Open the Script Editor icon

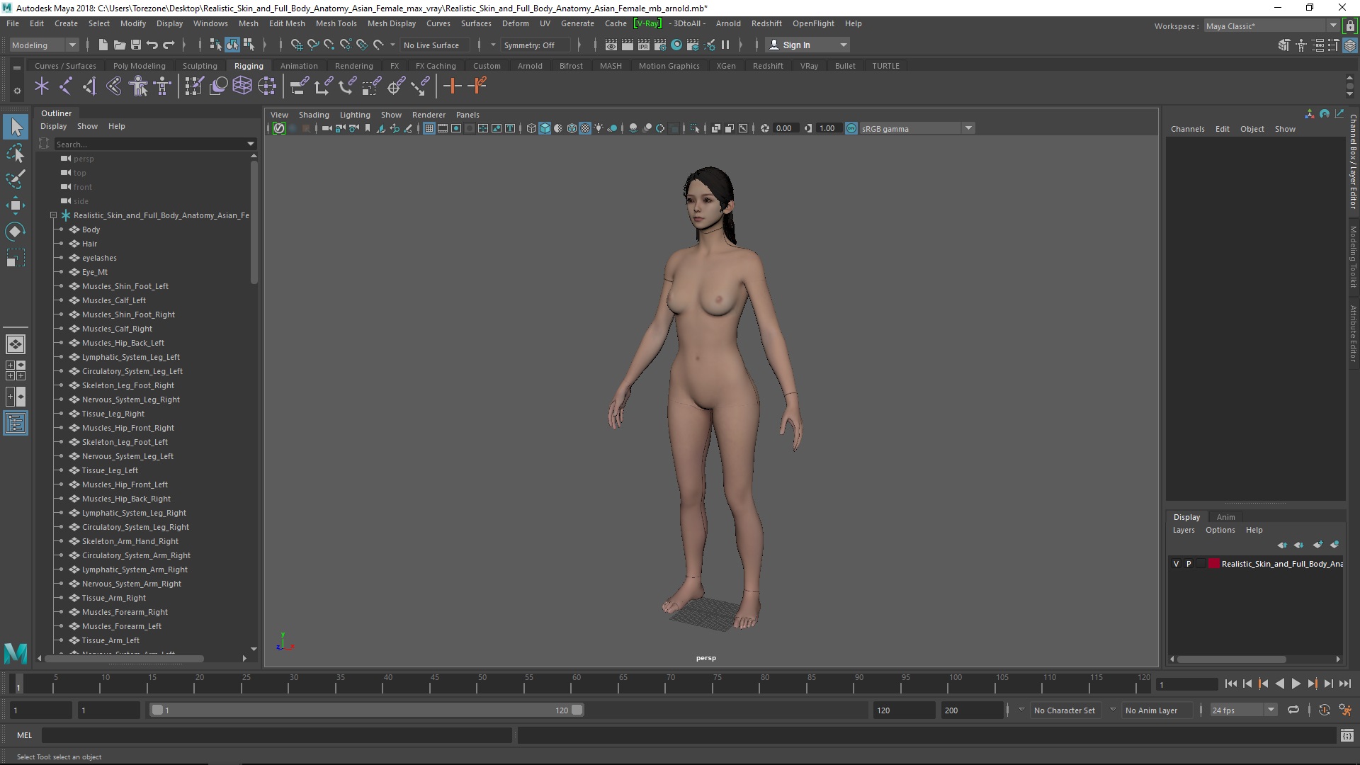[x=1347, y=736]
